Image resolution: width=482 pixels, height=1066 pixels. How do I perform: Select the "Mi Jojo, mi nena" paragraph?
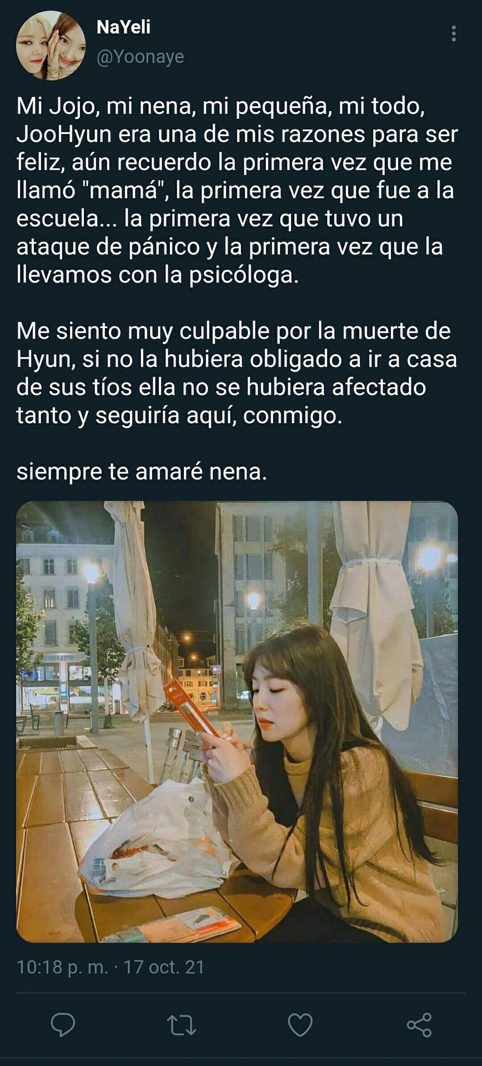[x=237, y=190]
